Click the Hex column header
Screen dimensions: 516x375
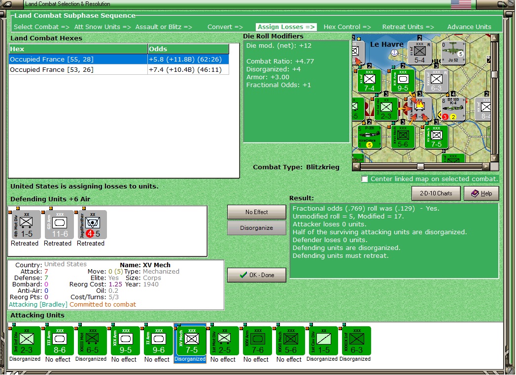point(78,49)
